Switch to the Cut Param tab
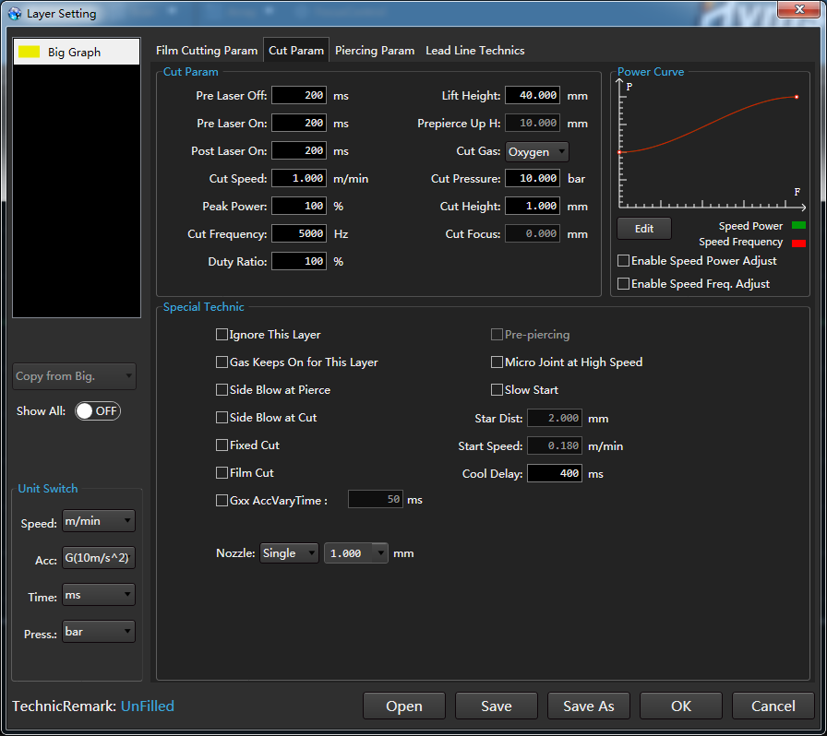827x736 pixels. point(296,51)
